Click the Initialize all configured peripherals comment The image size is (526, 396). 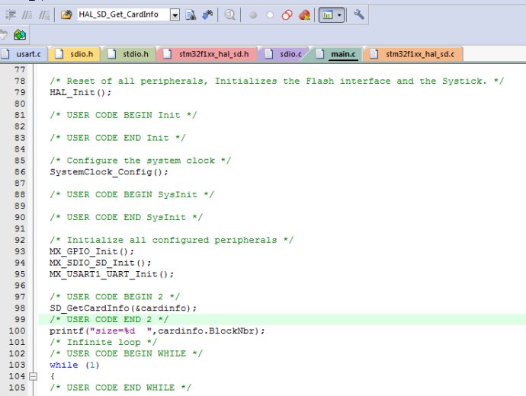[x=172, y=240]
